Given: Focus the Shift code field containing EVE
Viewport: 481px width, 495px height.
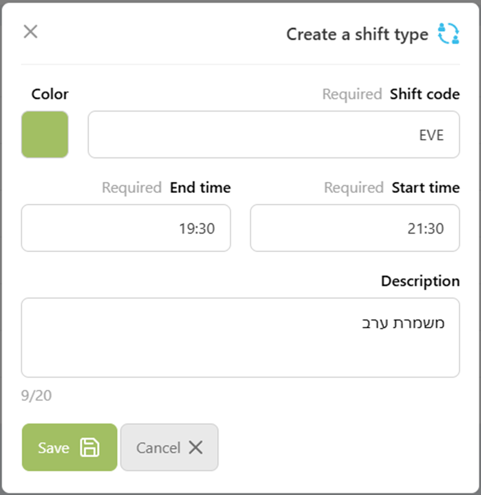Looking at the screenshot, I should 273,134.
